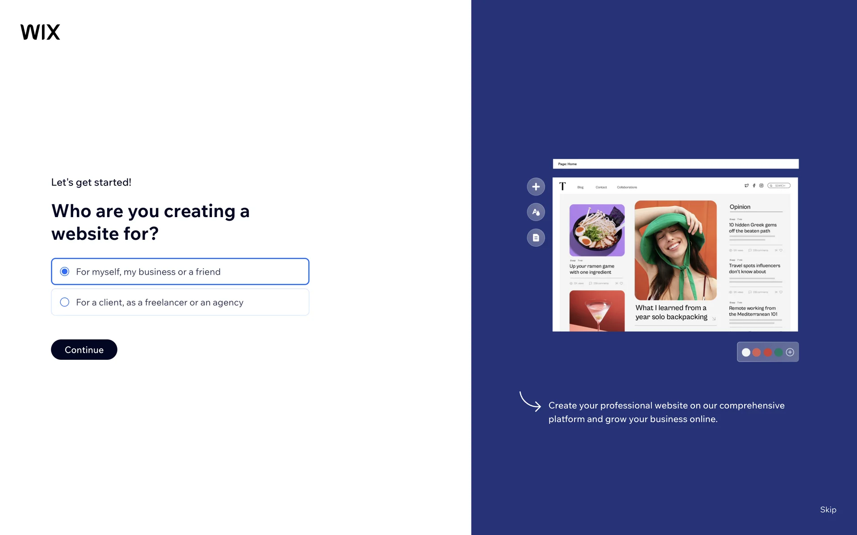The image size is (857, 535).
Task: Click Blog in the preview navigation
Action: click(x=580, y=187)
